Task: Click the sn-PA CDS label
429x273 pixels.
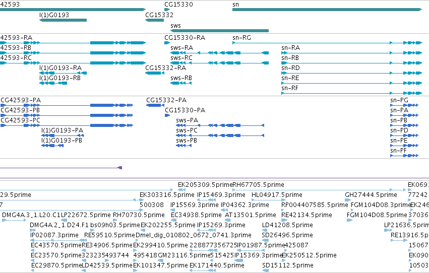Action: click(399, 110)
